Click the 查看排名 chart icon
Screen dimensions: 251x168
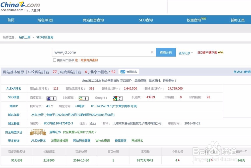pyautogui.click(x=123, y=72)
